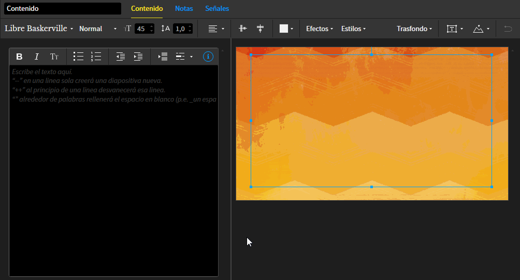This screenshot has height=280, width=520.
Task: Decrease the text indent
Action: (x=120, y=57)
